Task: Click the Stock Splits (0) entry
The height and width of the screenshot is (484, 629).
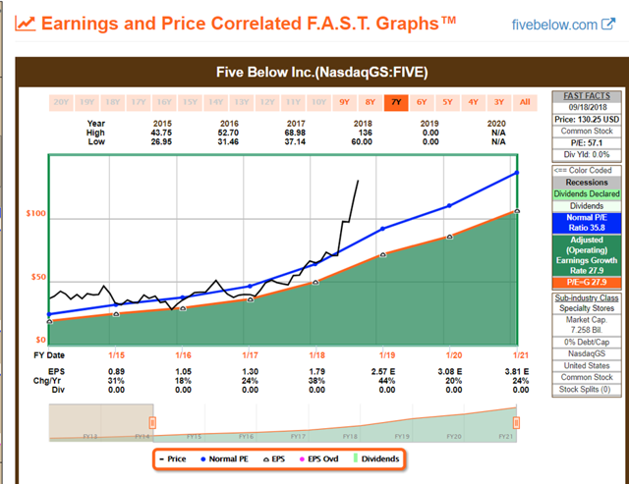Action: 587,390
